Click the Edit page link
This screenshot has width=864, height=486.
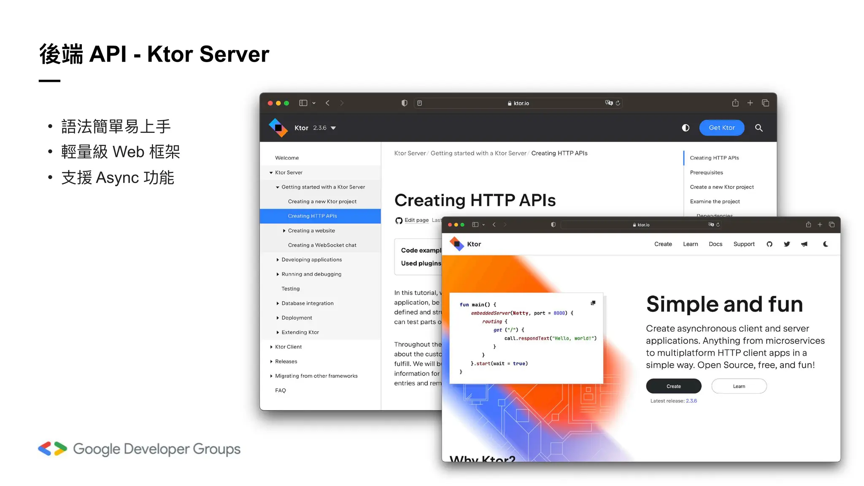pyautogui.click(x=416, y=220)
